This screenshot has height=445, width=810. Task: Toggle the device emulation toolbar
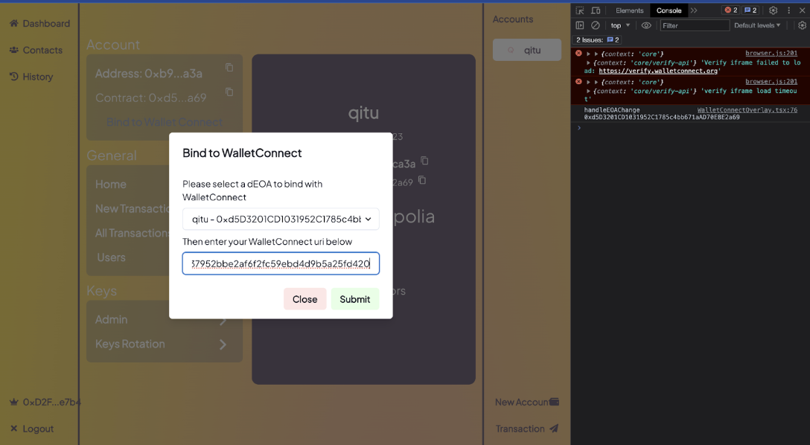tap(596, 10)
